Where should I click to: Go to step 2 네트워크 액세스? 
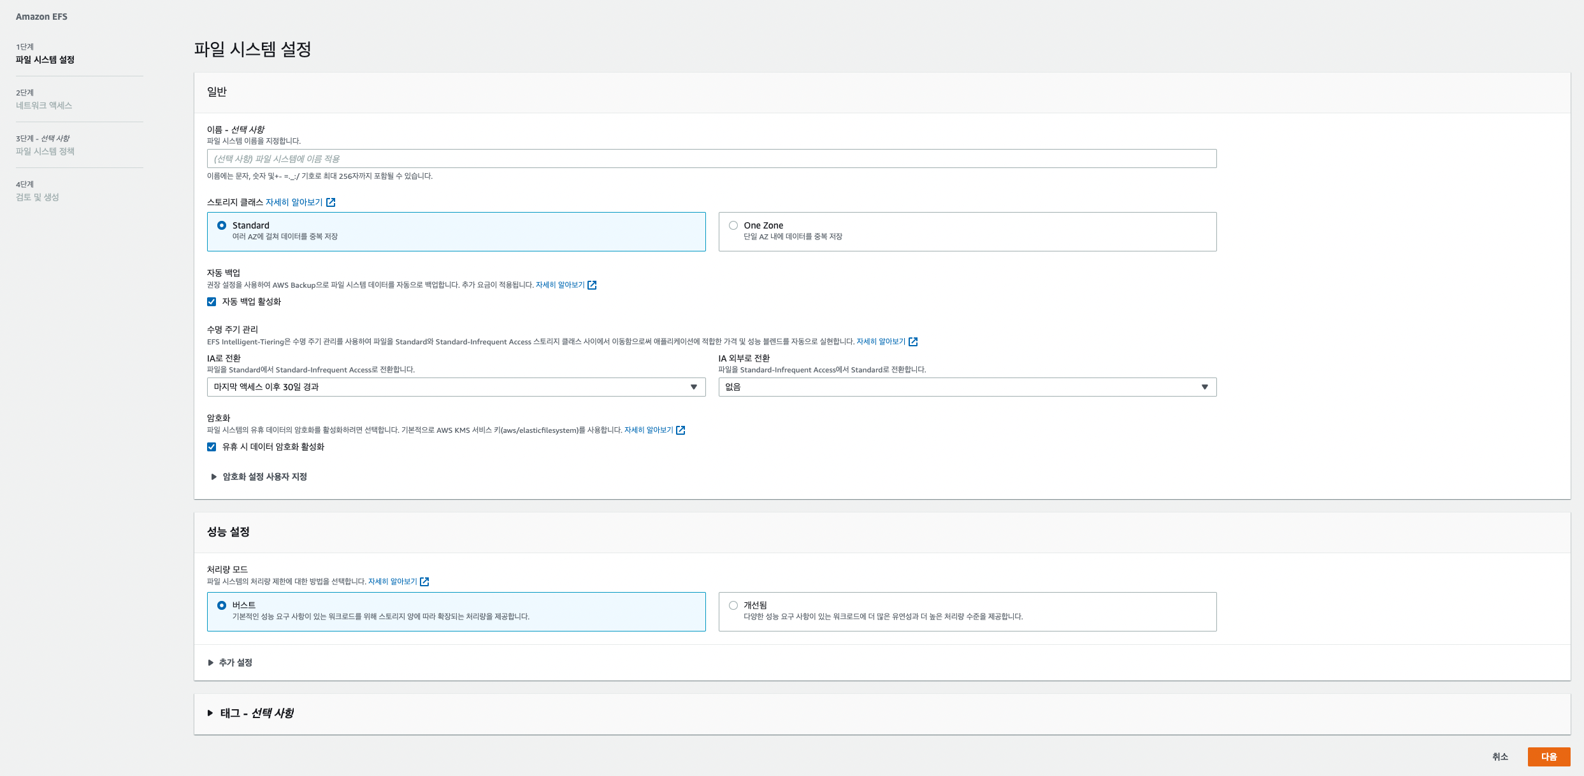(x=44, y=106)
